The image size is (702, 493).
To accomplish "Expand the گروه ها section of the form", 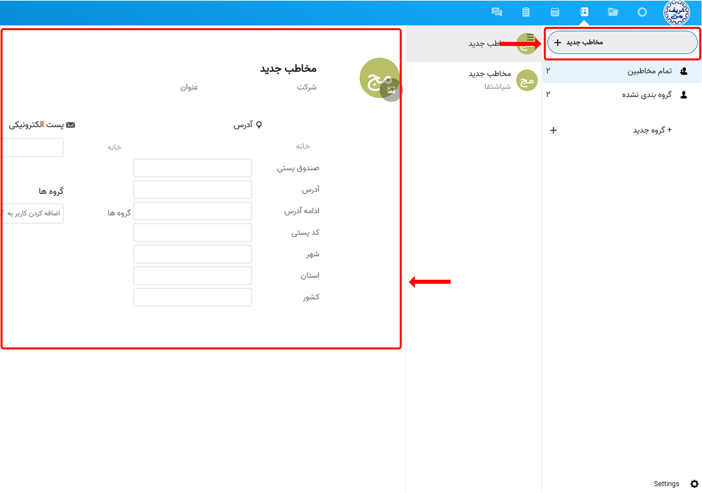I will (50, 191).
